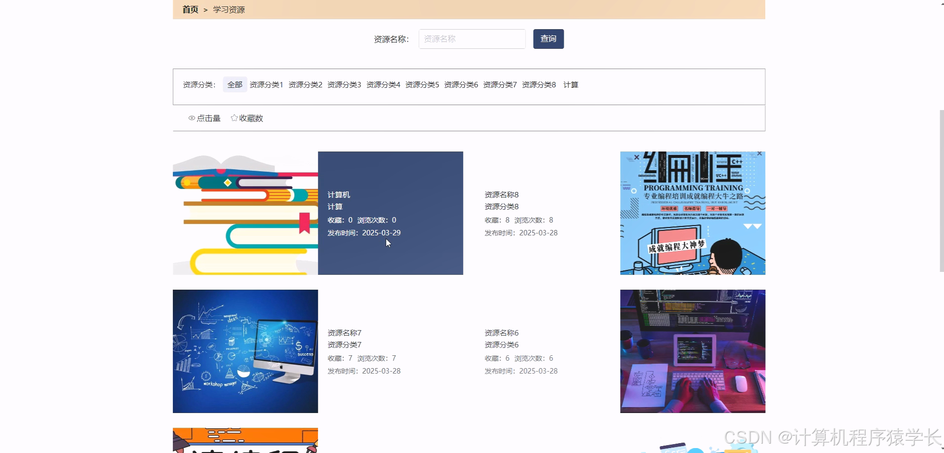Screen dimensions: 944x453
Task: Click 资源分类7 text under 资源名称7
Action: [x=345, y=344]
